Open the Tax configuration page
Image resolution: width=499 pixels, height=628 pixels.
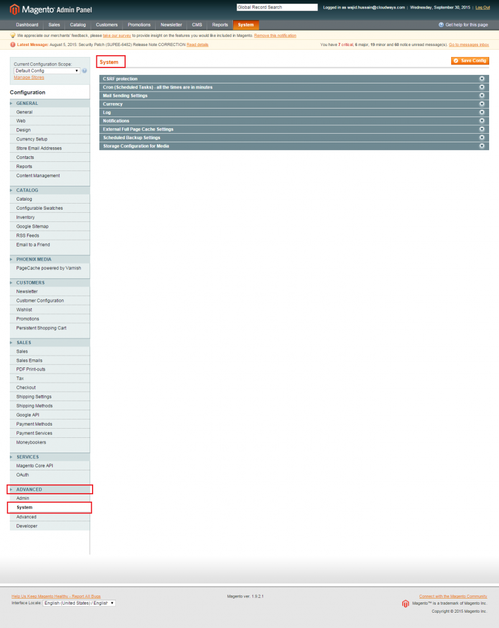[x=50, y=379]
